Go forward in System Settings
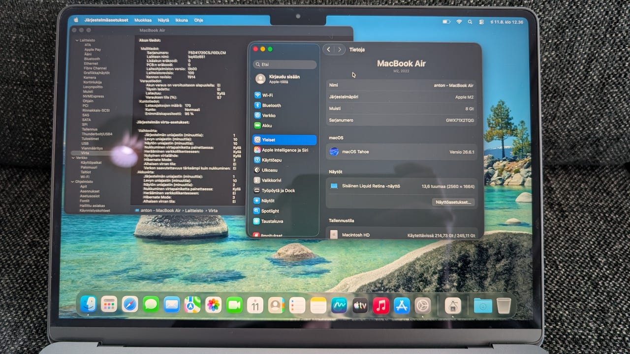The width and height of the screenshot is (630, 354). pos(340,50)
